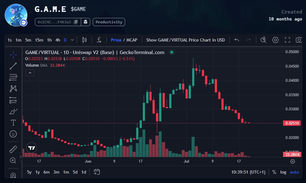Switch chart to MCAP view

click(132, 40)
